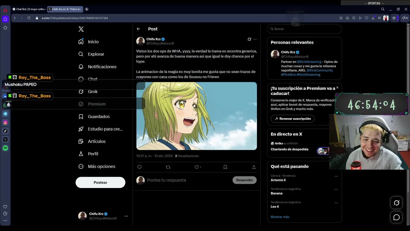
Task: Click the address bar URL
Action: pos(75,18)
